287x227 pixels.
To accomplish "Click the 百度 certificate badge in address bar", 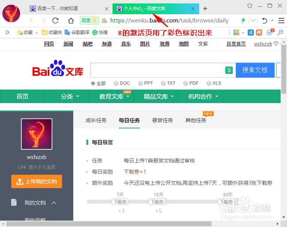I will [89, 20].
